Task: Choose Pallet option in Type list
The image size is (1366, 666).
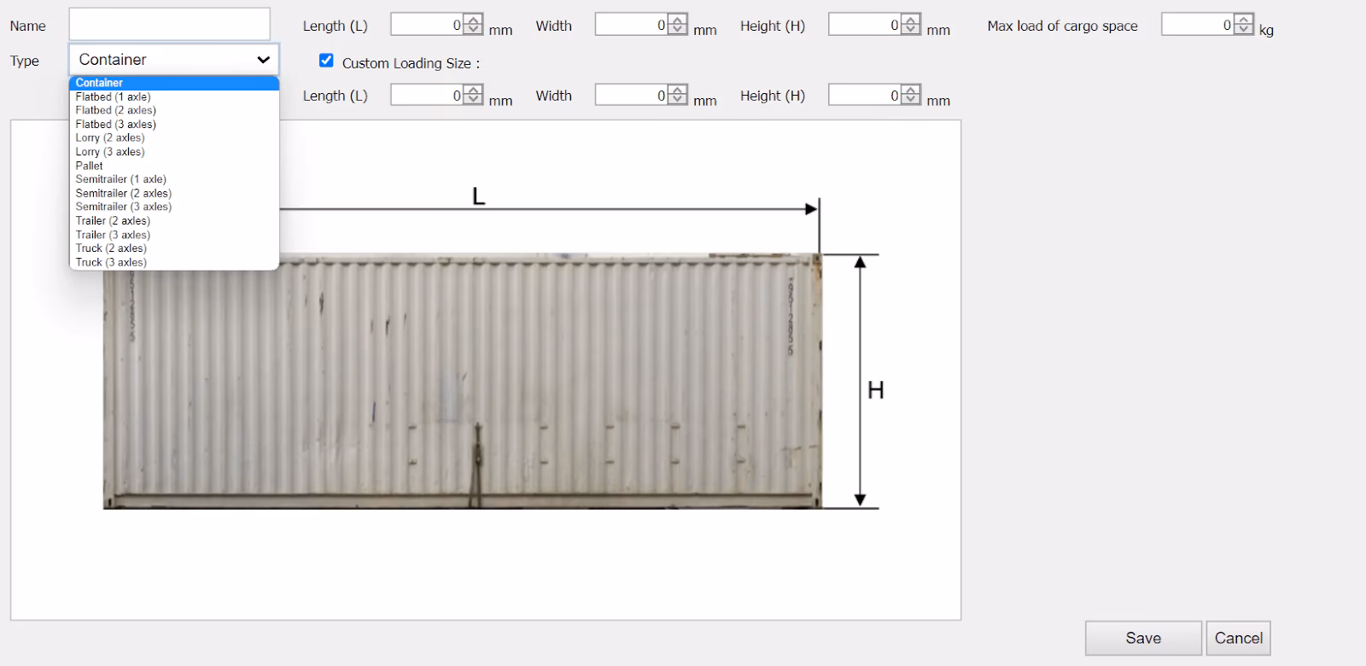Action: point(89,166)
